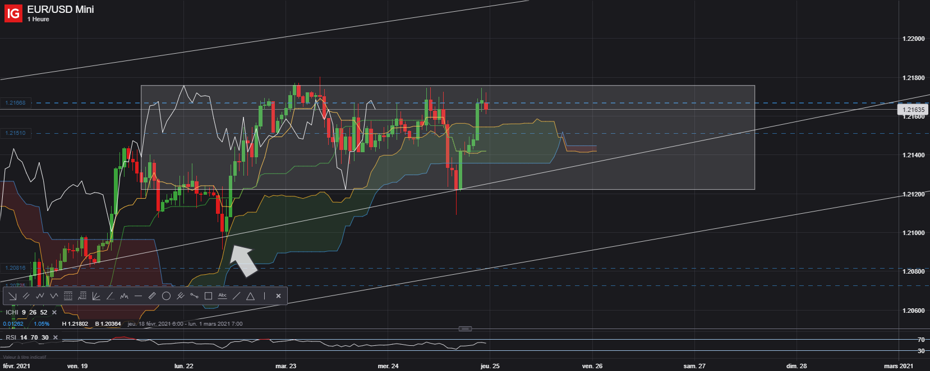
Task: Select the ruler measurement tool
Action: (152, 296)
